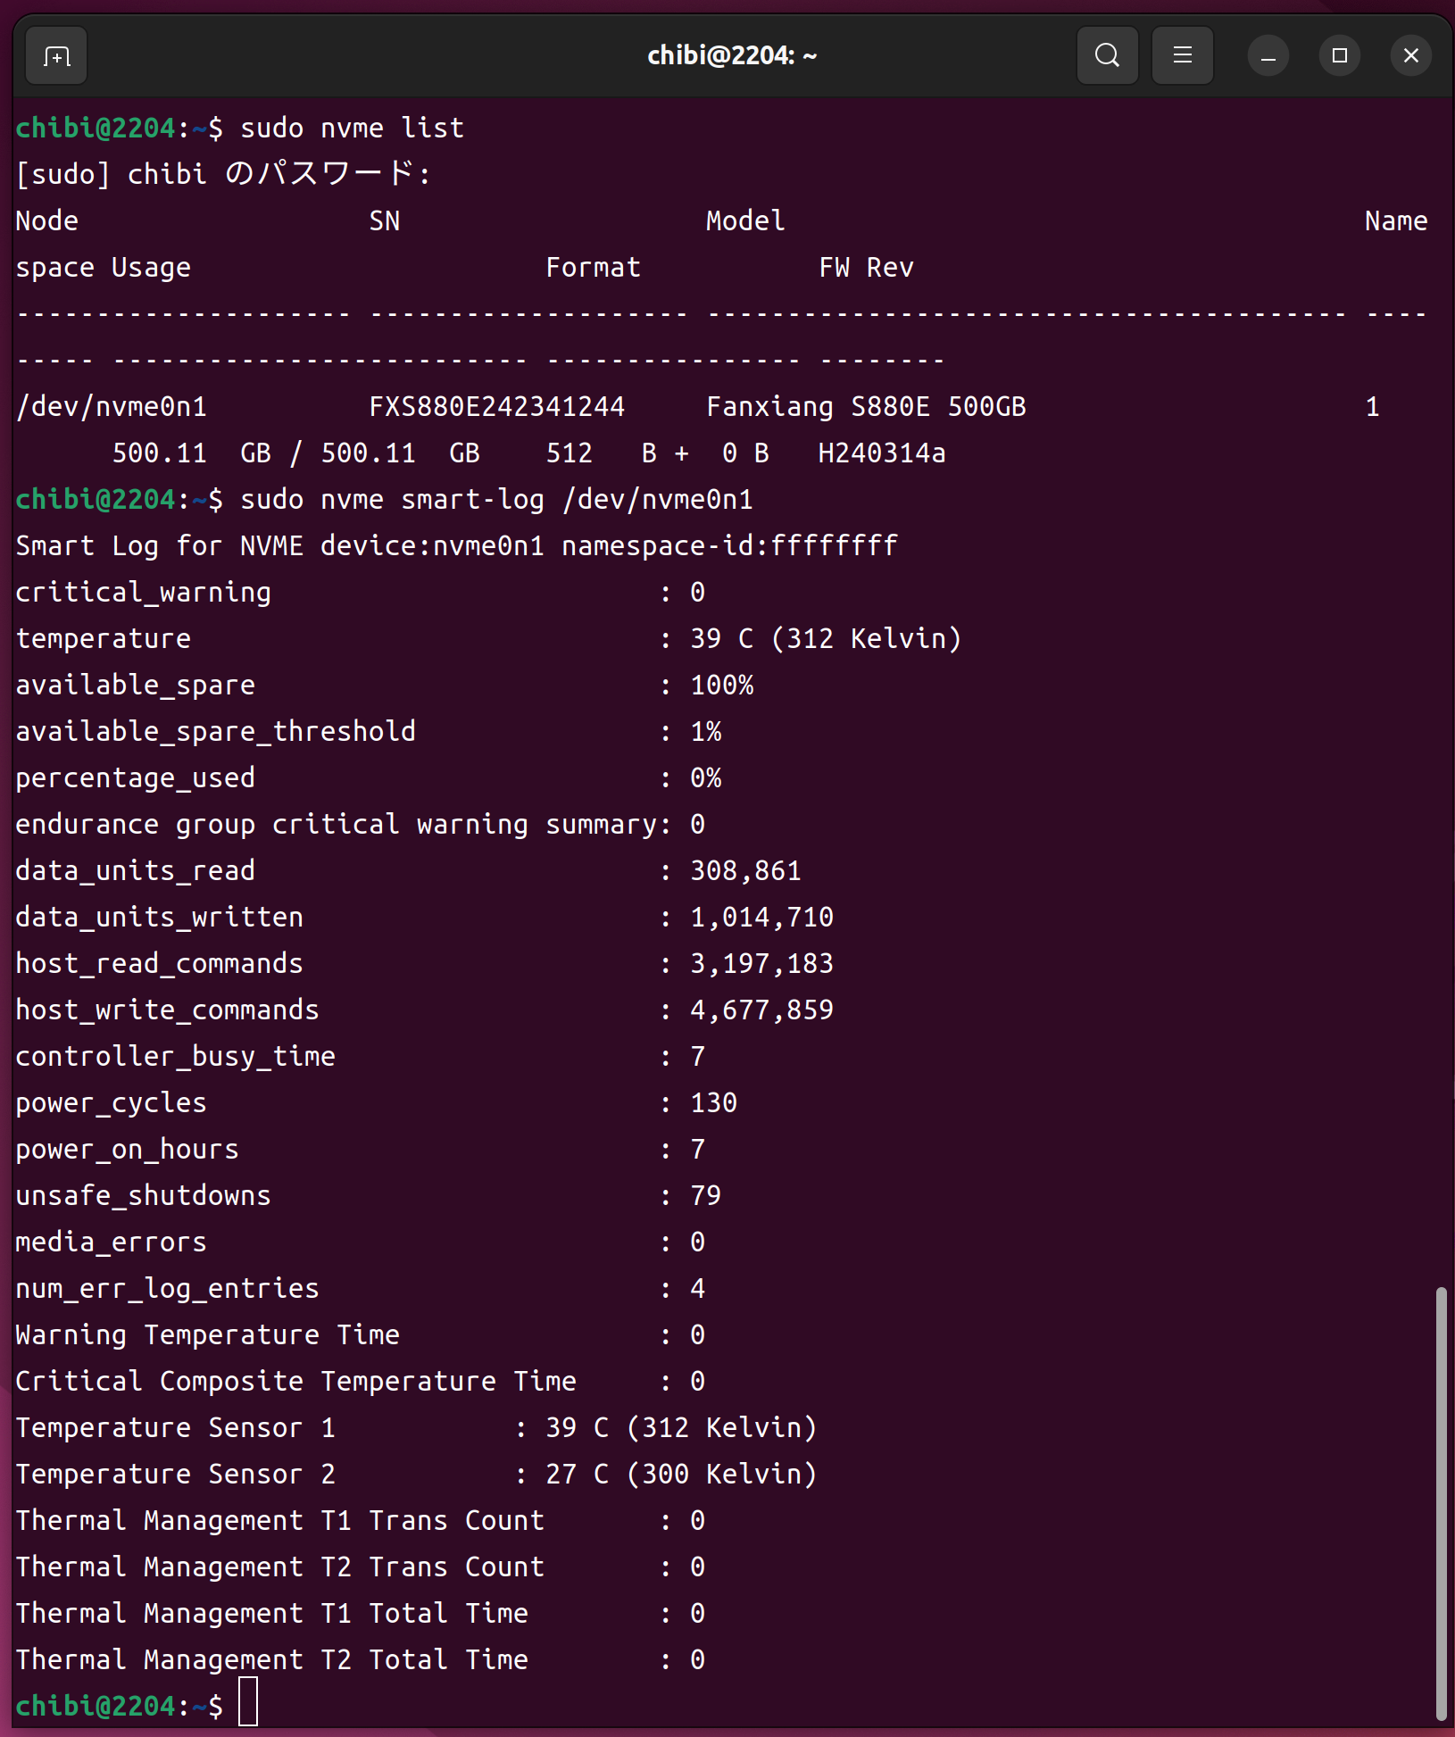
Task: Click the available_spare_threshold label
Action: 215,732
